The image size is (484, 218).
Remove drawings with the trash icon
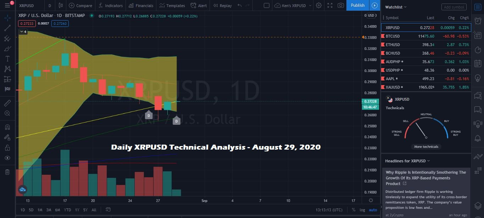7,172
